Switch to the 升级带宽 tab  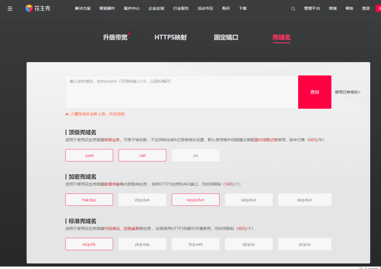pos(115,37)
